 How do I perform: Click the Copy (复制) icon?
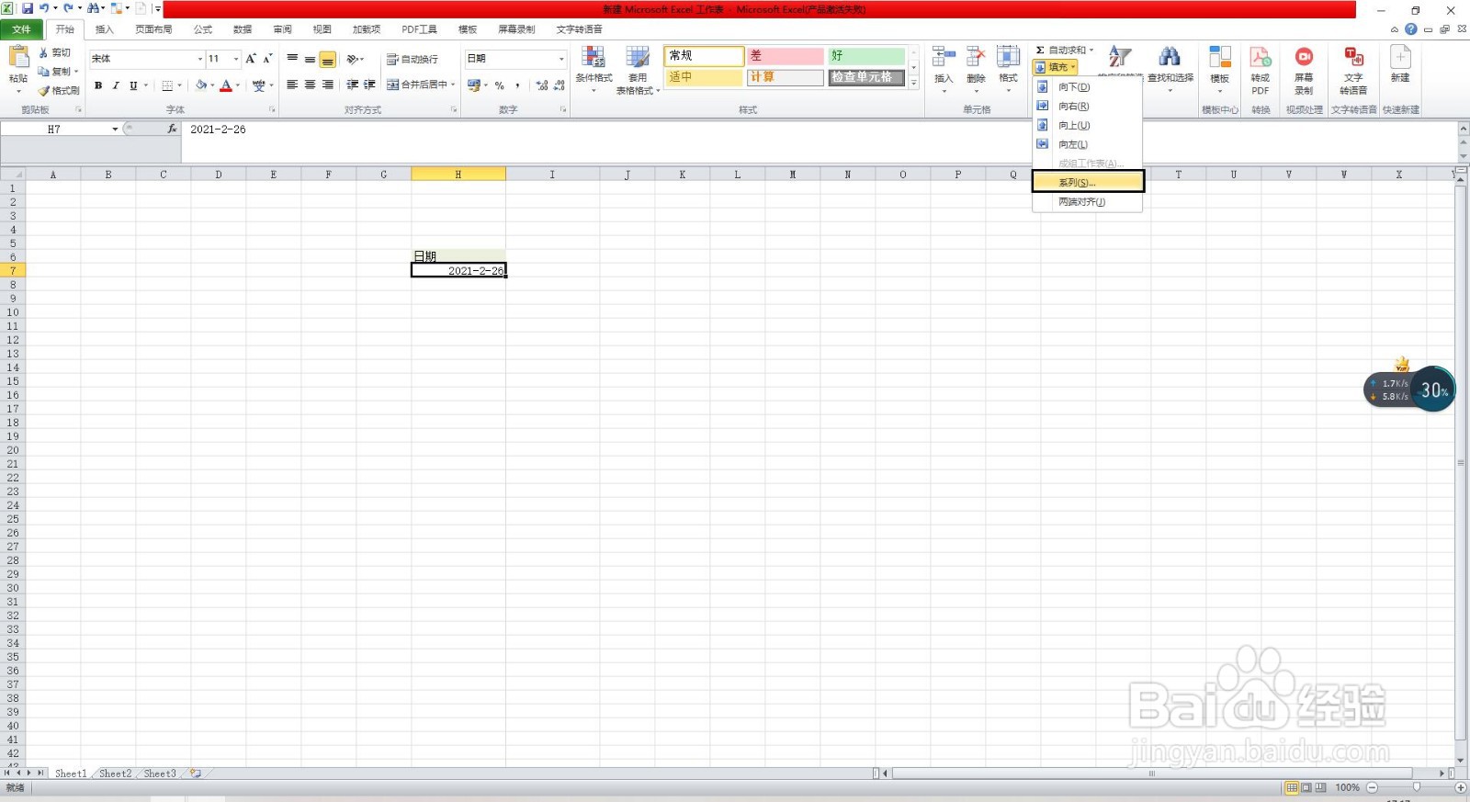click(x=43, y=72)
